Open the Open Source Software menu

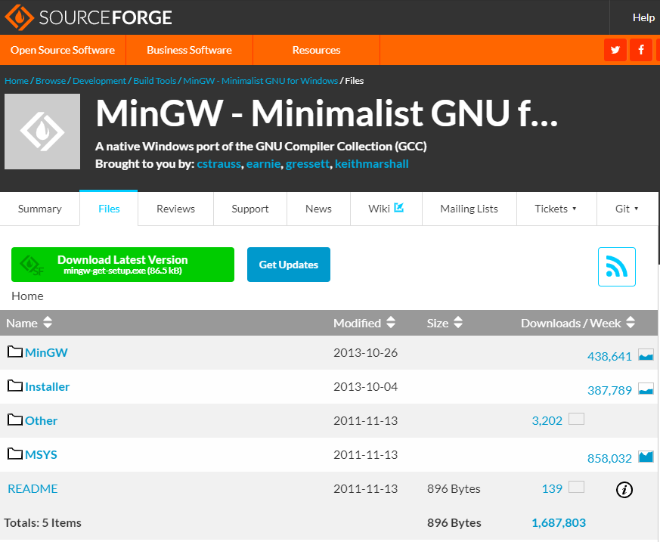[63, 50]
